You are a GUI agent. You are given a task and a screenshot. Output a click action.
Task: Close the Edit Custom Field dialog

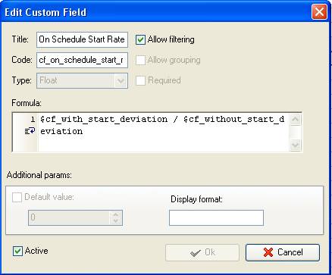click(319, 12)
